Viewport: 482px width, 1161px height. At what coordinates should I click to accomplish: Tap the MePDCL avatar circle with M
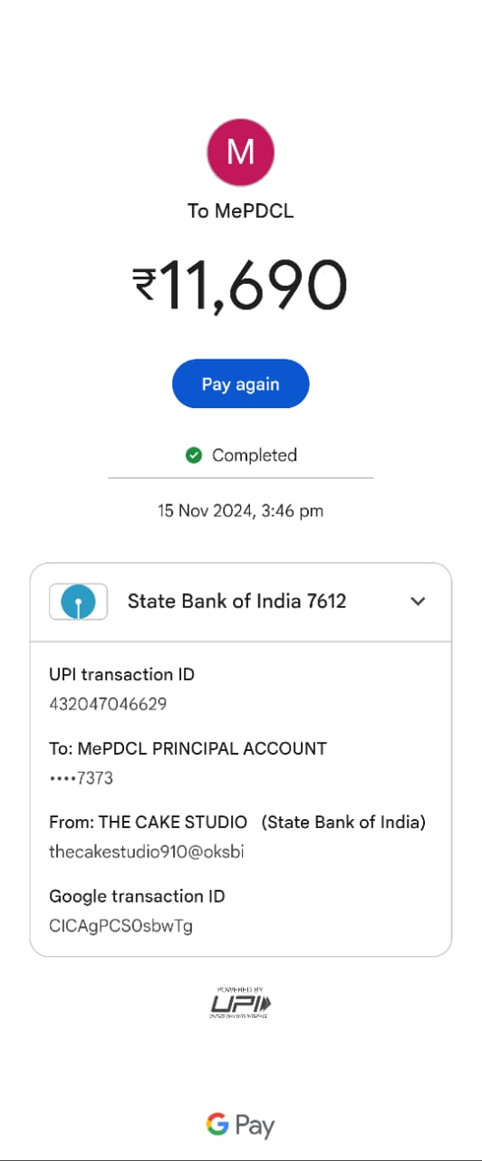click(240, 152)
